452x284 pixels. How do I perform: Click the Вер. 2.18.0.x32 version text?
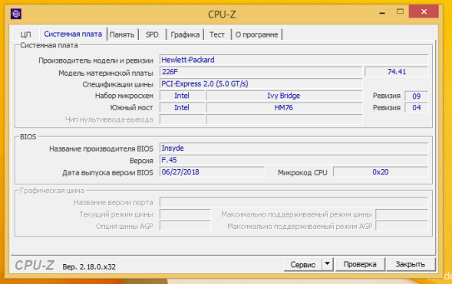(89, 266)
